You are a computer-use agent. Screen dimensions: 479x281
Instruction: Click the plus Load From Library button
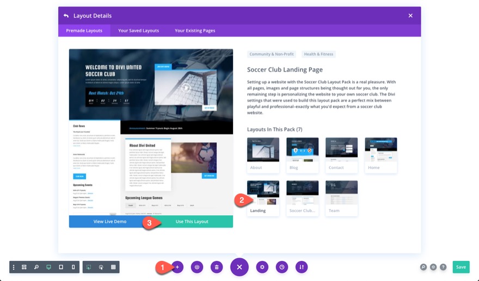click(177, 267)
